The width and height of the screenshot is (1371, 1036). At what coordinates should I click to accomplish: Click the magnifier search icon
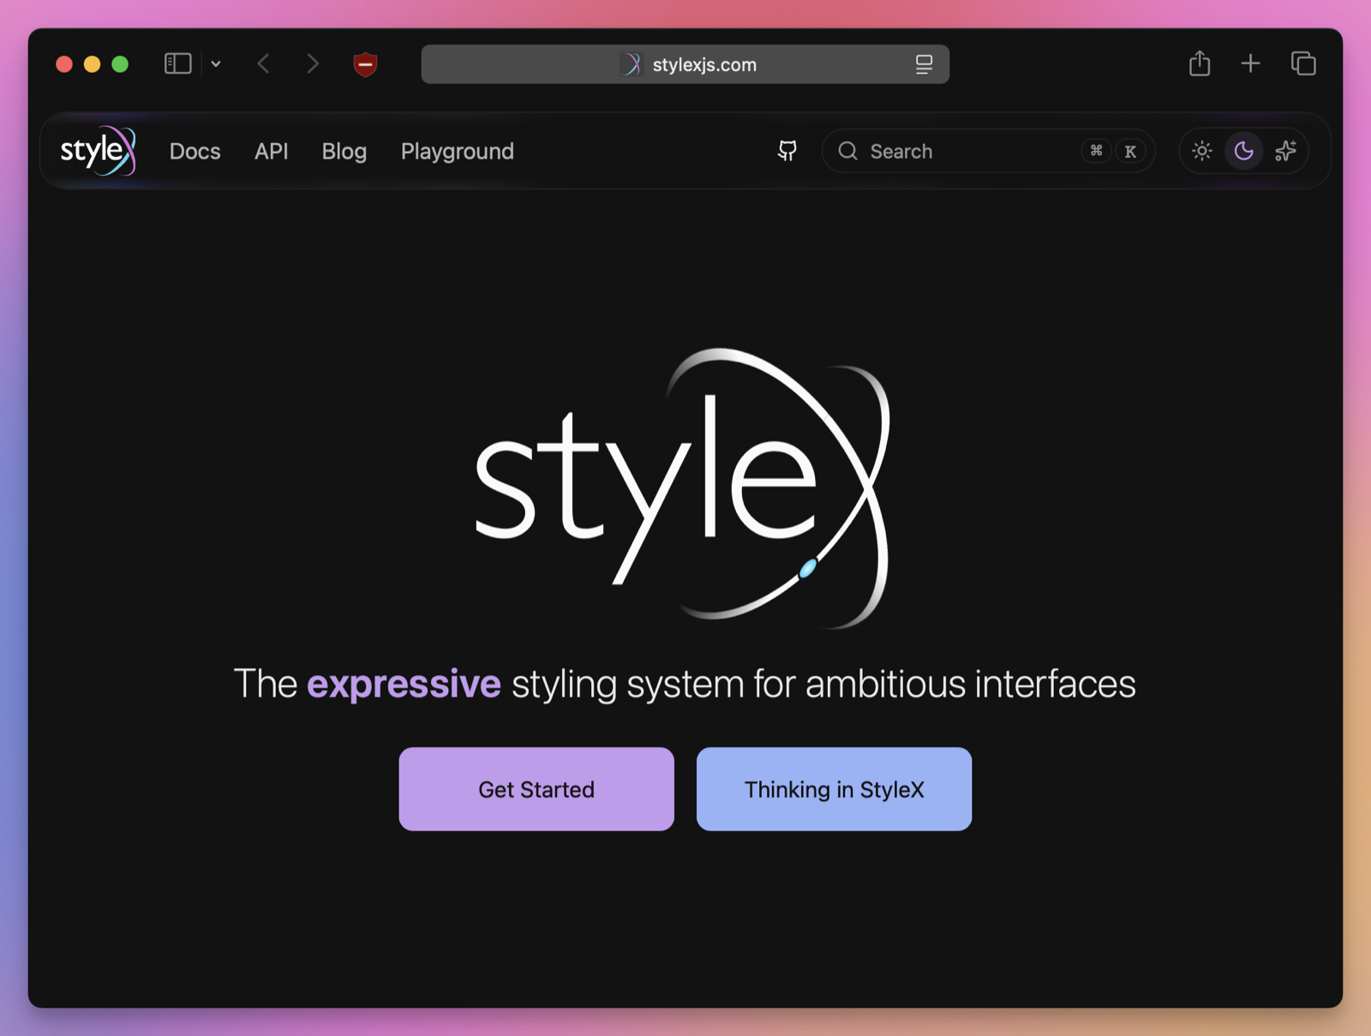pos(847,151)
